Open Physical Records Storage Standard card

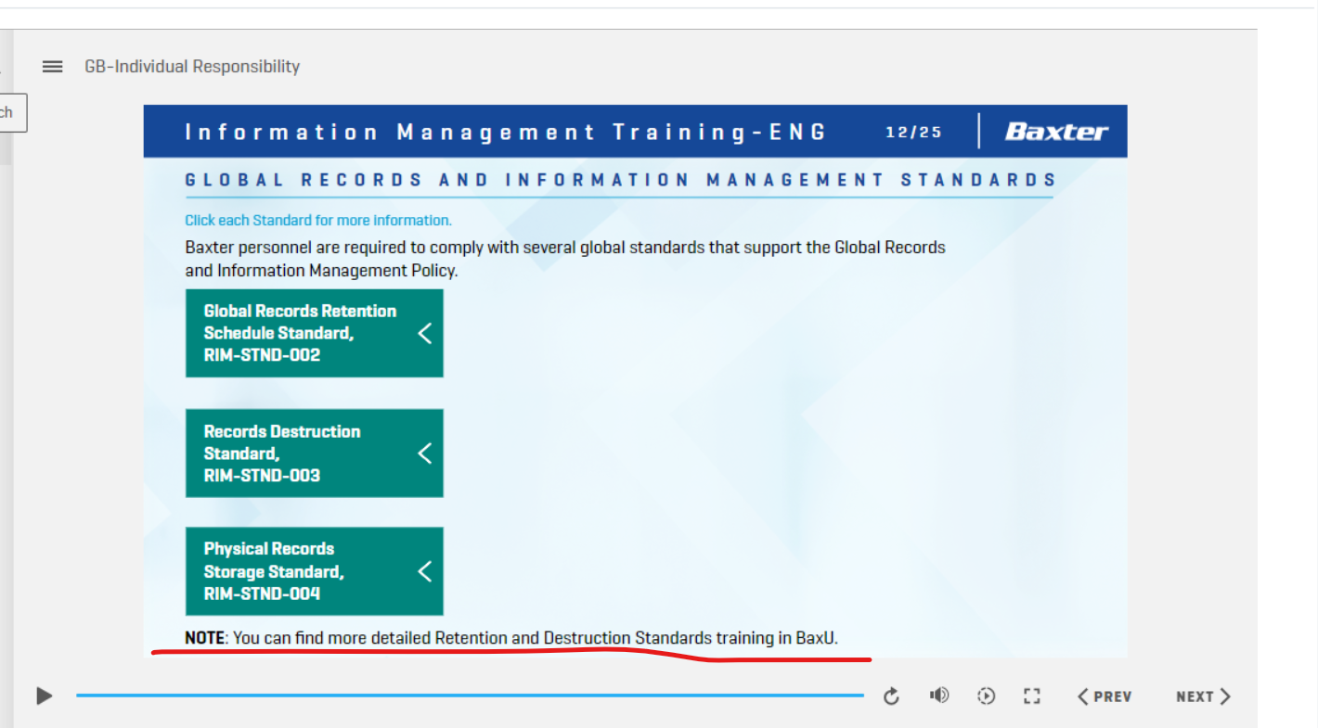point(315,571)
